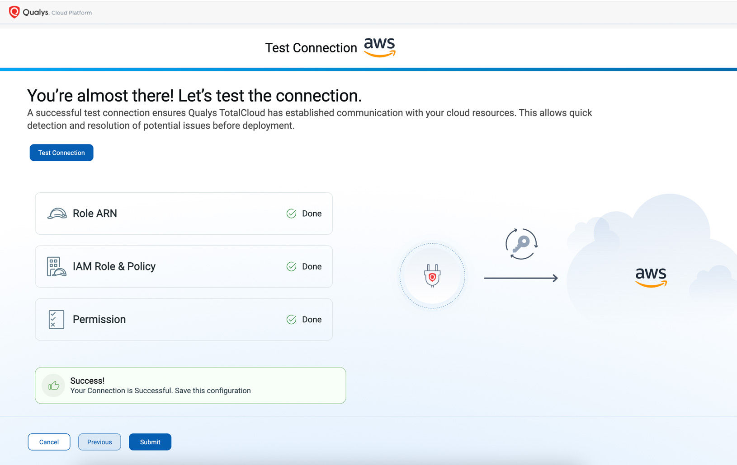Click the green thumbs-up success icon
The width and height of the screenshot is (737, 465).
click(x=54, y=386)
